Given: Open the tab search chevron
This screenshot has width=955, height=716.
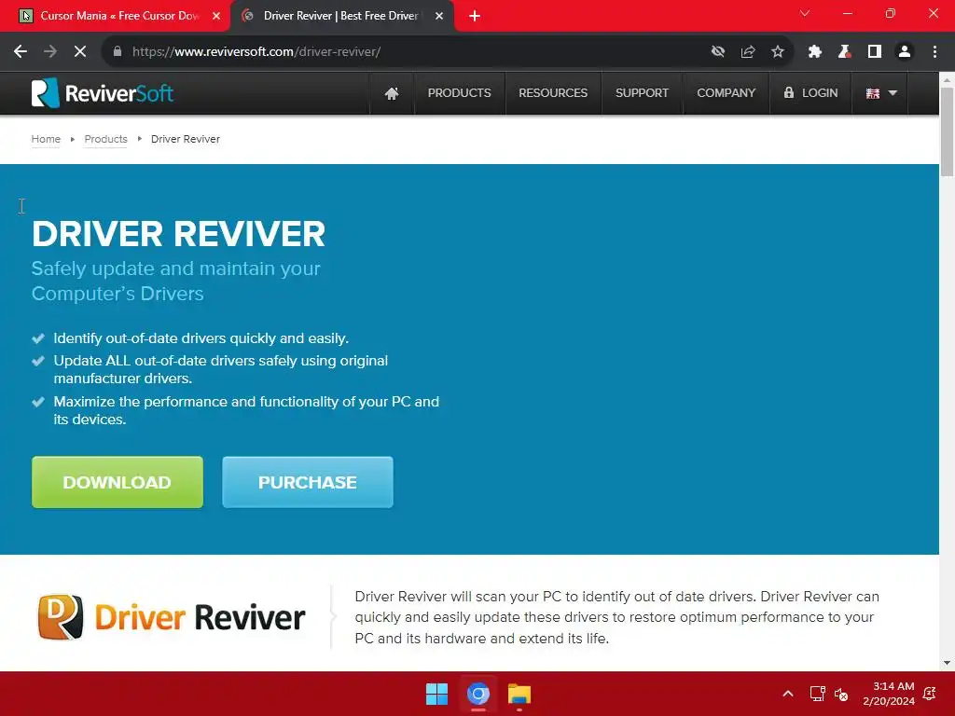Looking at the screenshot, I should pyautogui.click(x=805, y=13).
